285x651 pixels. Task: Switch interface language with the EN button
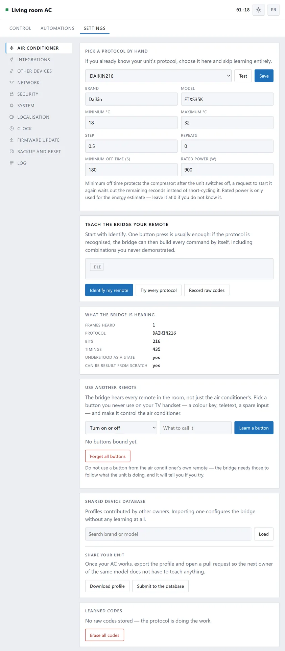273,10
